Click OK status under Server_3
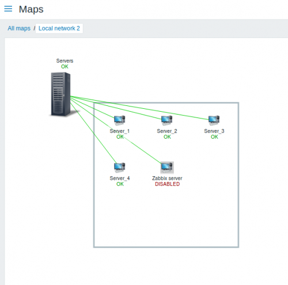 (x=214, y=137)
